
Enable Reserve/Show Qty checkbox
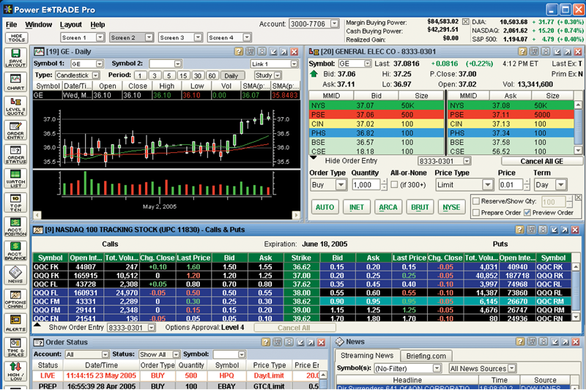pos(476,201)
